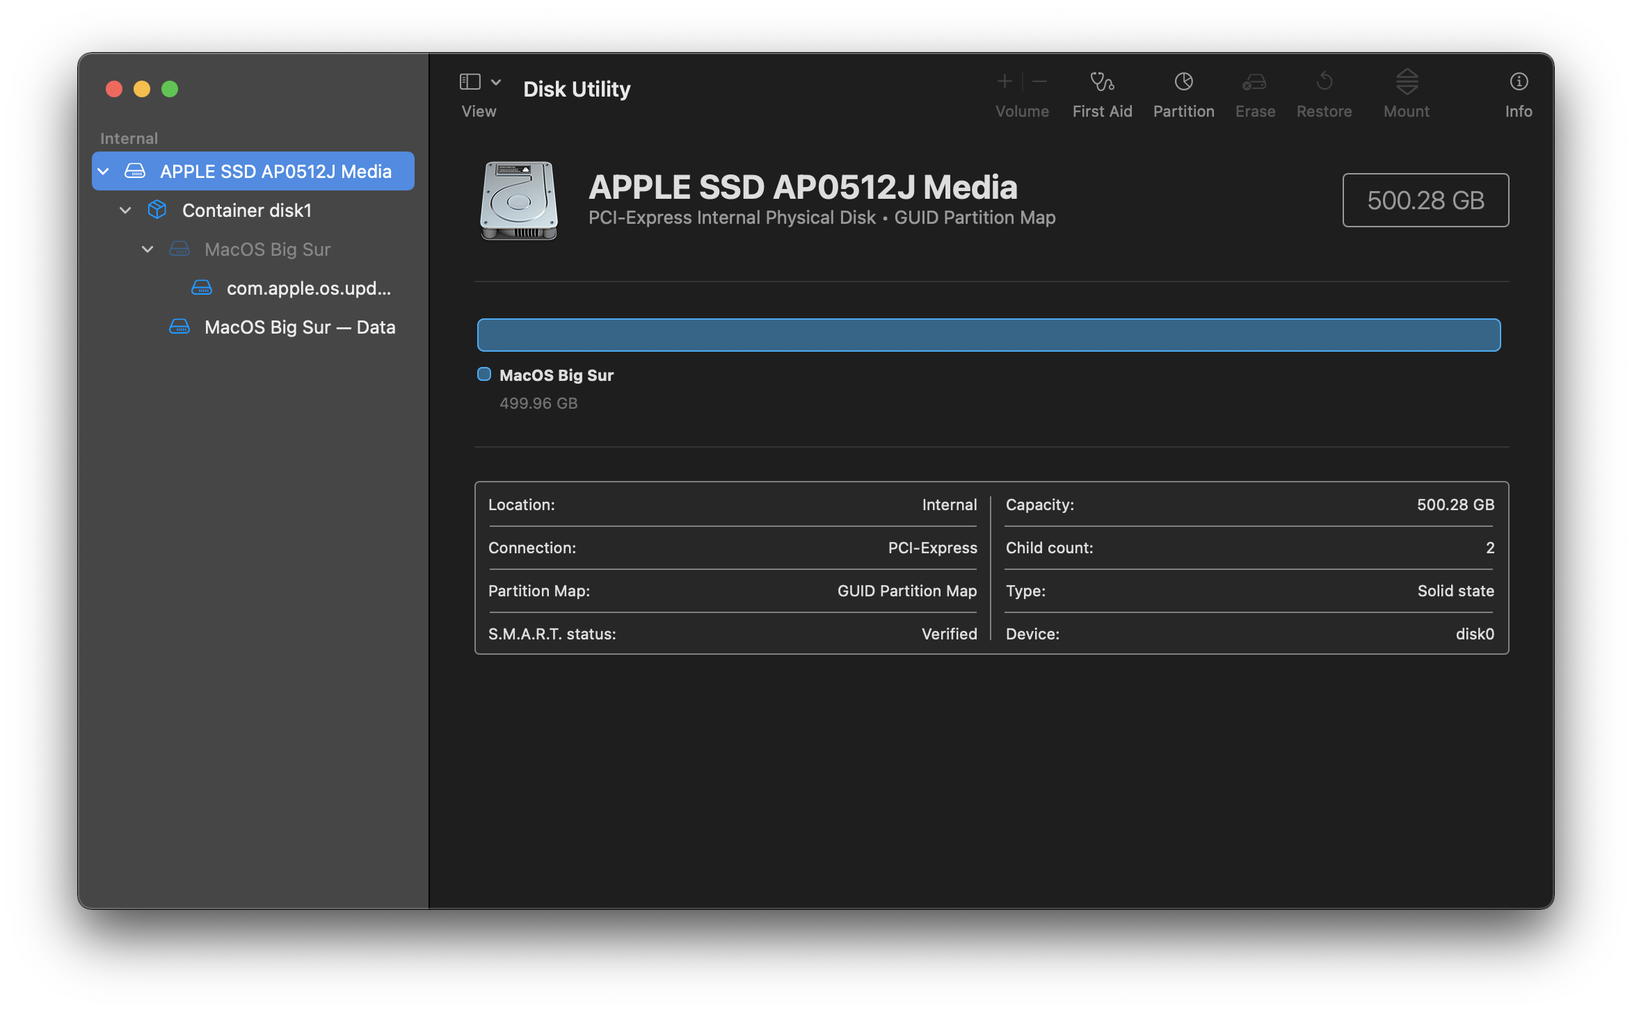Click the remove volume minus icon
The image size is (1632, 1012).
1040,82
